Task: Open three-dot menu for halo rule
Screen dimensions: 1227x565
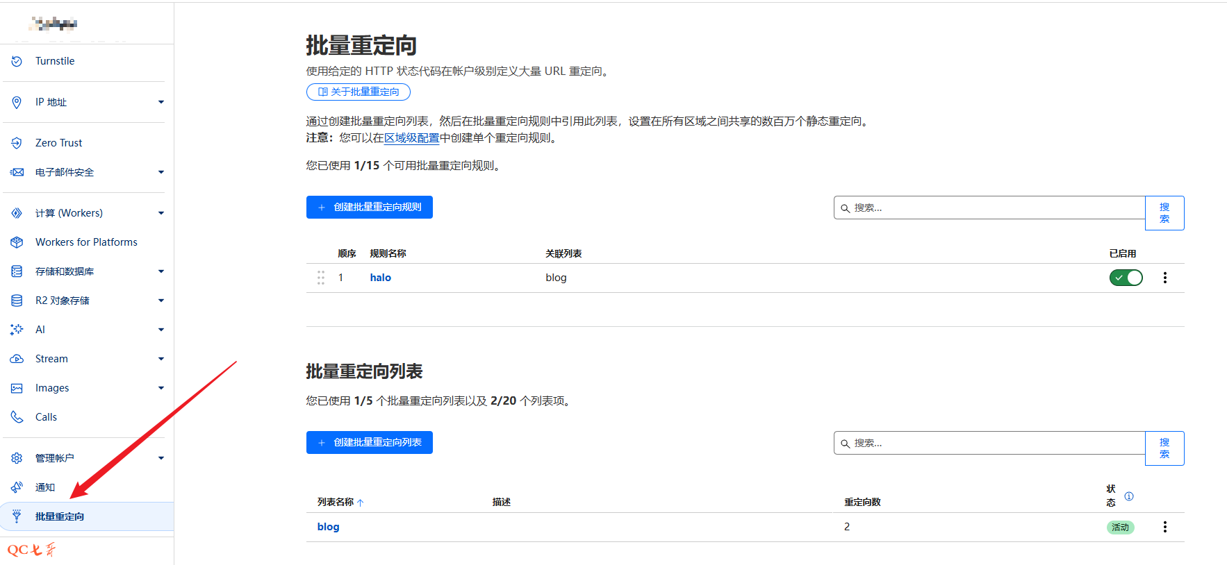Action: pyautogui.click(x=1164, y=278)
